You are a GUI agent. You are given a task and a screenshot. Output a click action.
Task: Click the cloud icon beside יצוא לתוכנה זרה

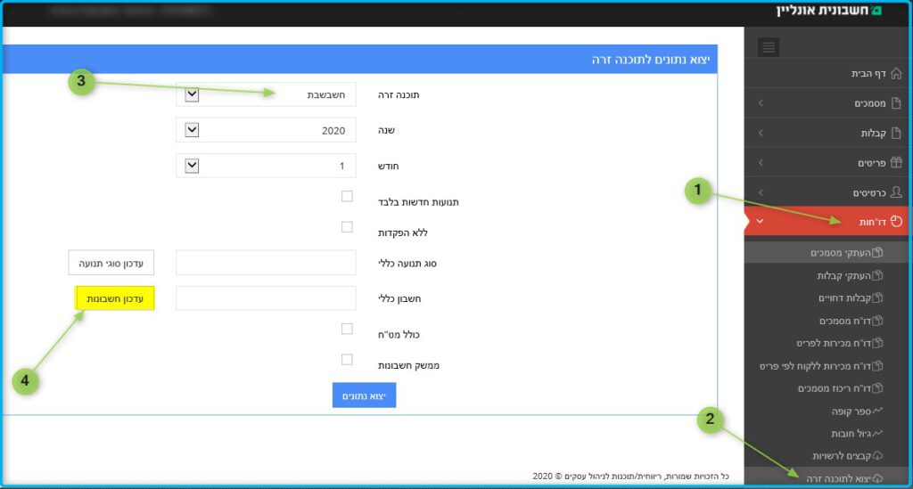coord(877,478)
